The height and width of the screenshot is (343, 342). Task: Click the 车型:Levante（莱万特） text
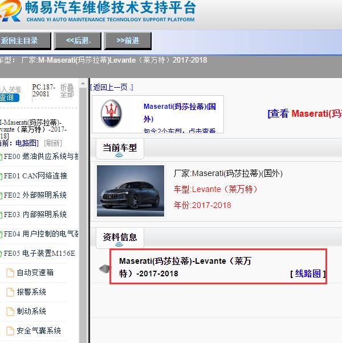click(x=215, y=189)
